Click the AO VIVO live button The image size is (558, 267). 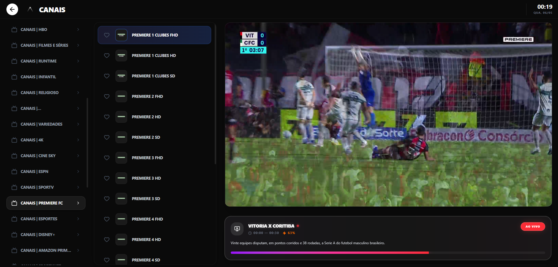[x=533, y=226]
